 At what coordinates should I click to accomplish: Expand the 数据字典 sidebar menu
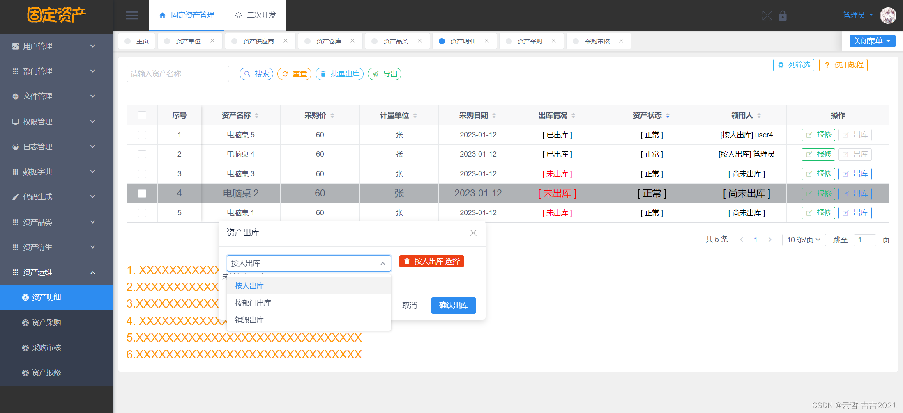click(56, 172)
